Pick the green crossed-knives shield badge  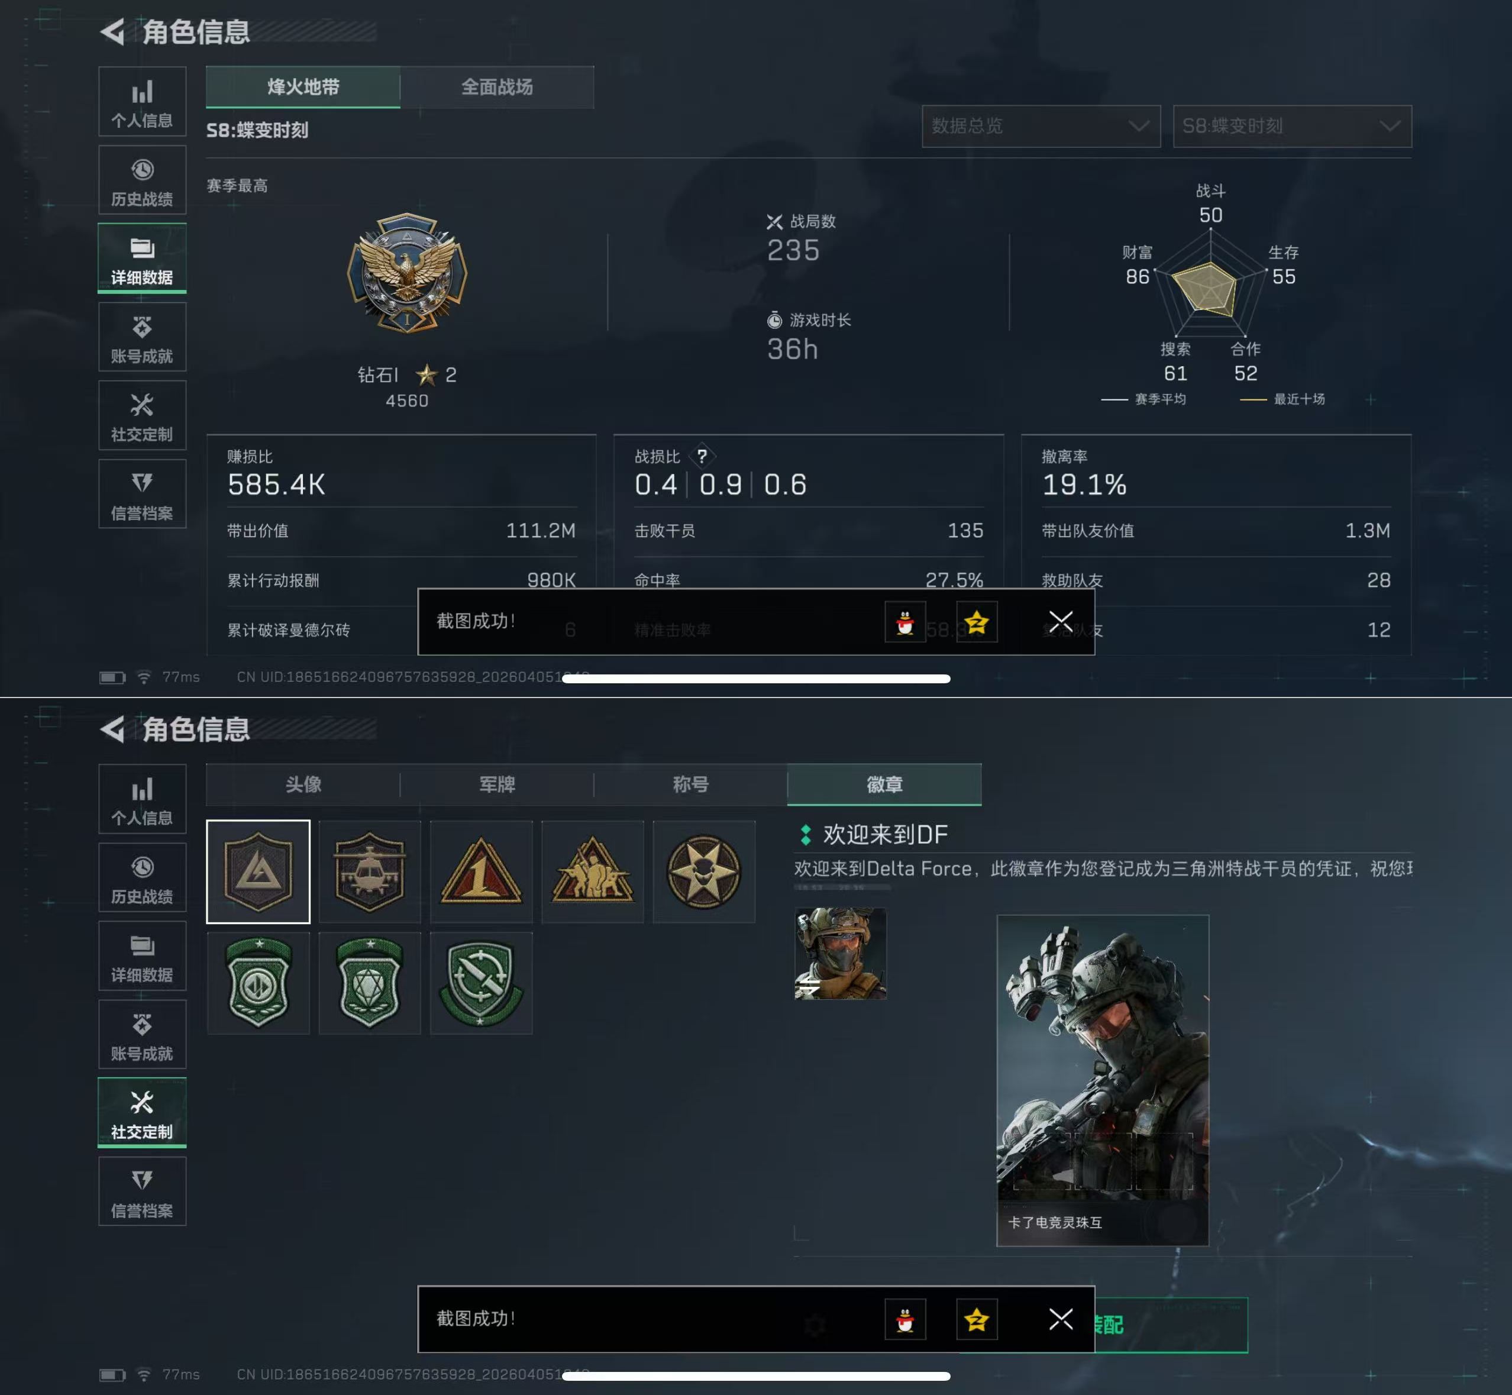click(481, 983)
